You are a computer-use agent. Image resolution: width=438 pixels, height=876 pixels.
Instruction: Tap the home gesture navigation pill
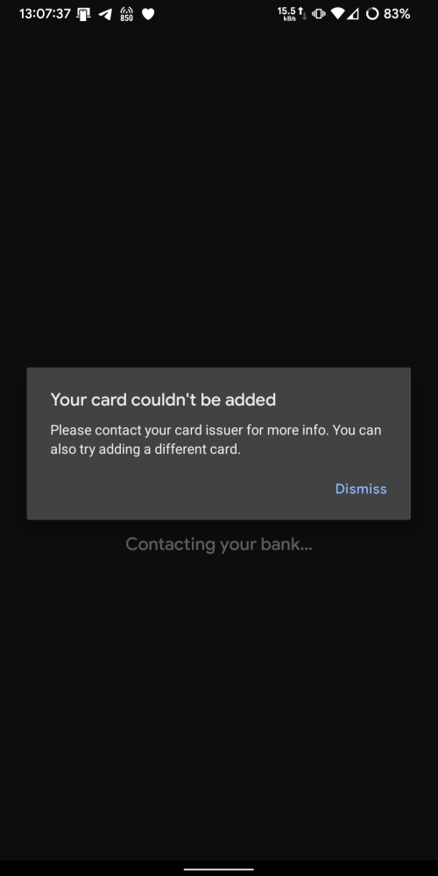(219, 869)
